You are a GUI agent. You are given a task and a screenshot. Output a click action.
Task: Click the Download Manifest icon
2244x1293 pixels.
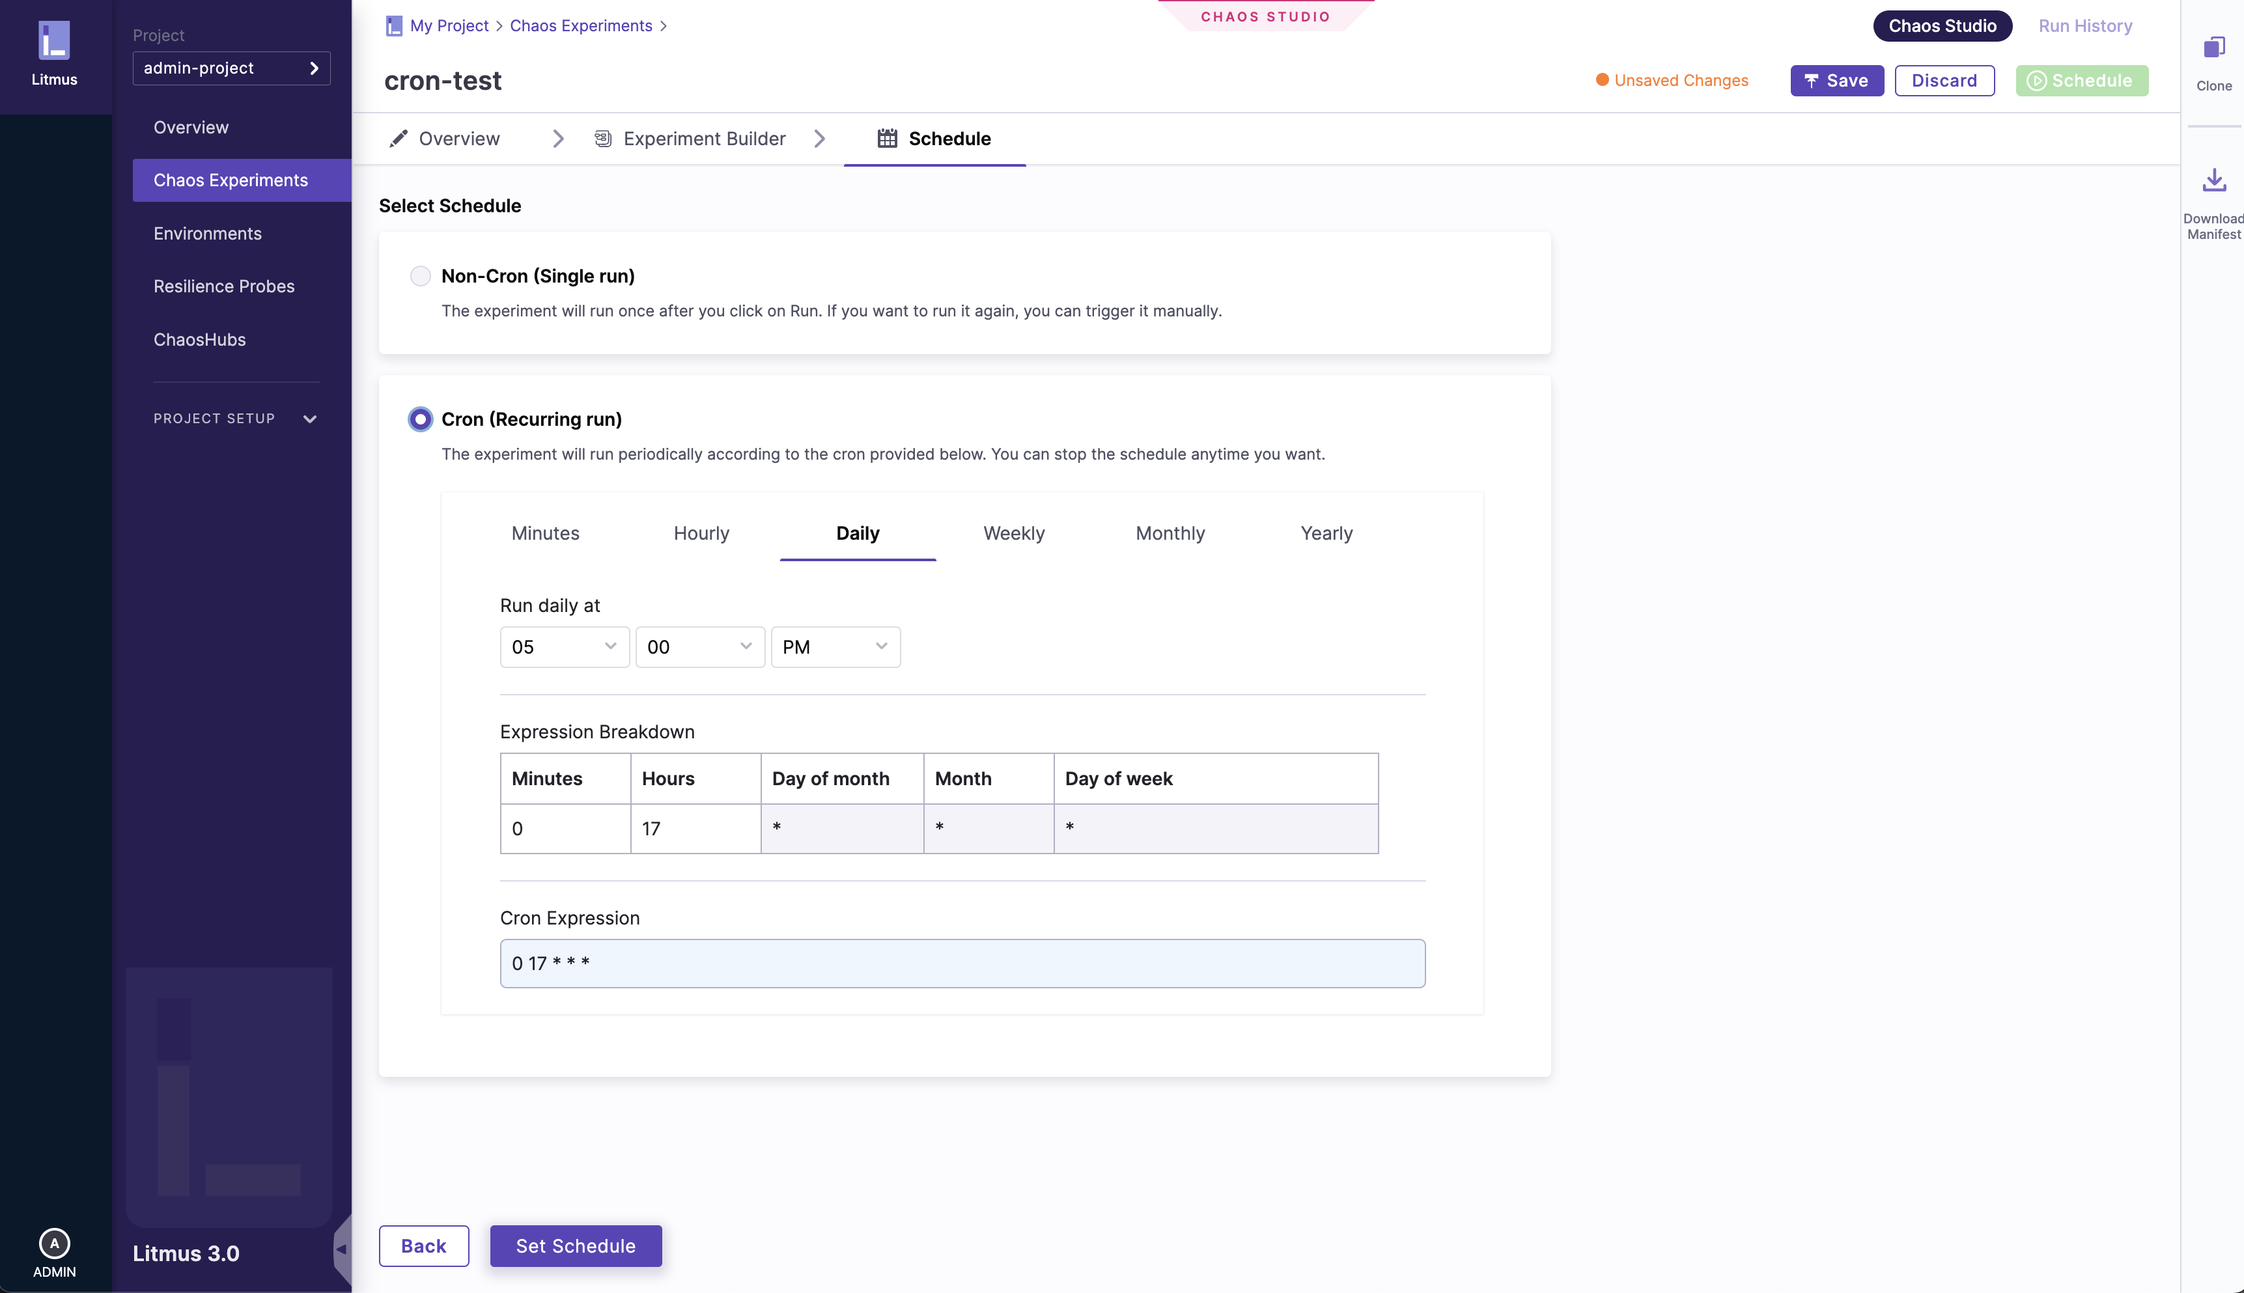click(x=2214, y=180)
